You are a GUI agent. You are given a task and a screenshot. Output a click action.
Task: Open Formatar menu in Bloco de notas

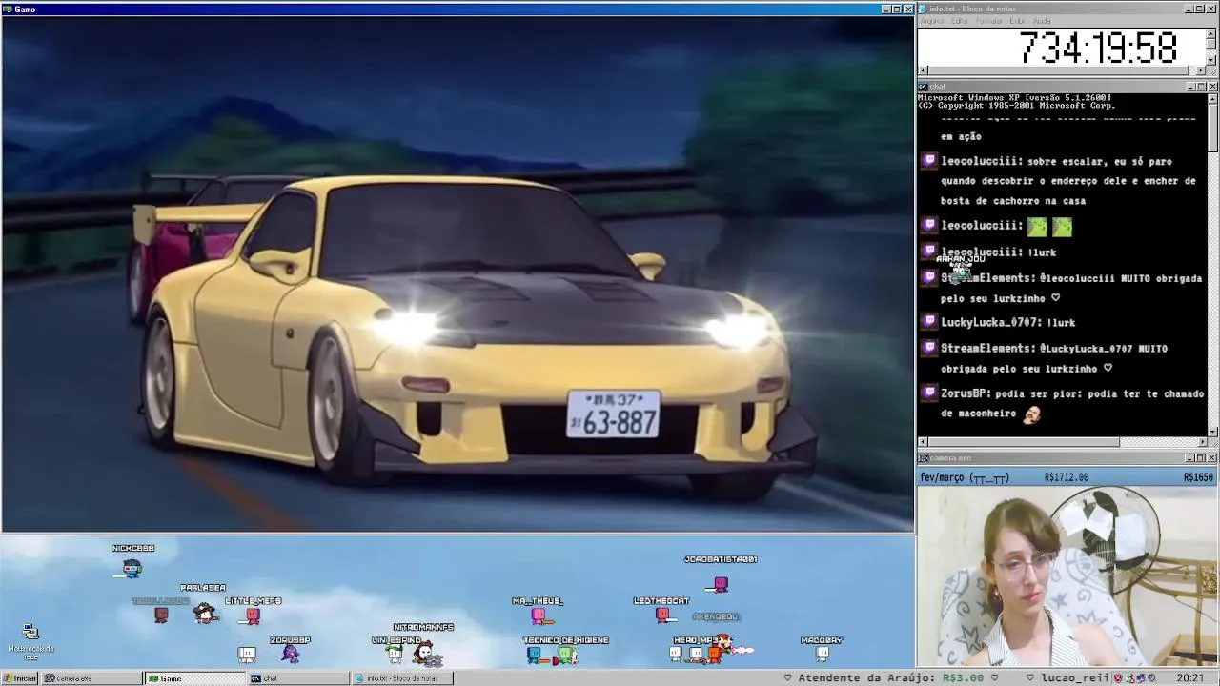(x=988, y=21)
